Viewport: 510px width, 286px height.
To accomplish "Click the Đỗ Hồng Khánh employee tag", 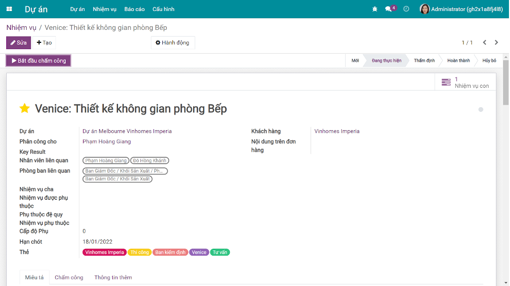I will click(x=150, y=161).
